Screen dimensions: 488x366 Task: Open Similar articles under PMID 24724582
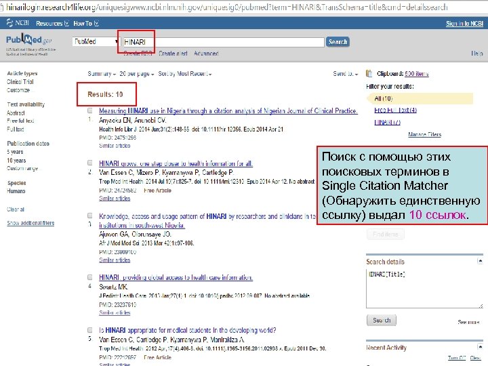[115, 199]
